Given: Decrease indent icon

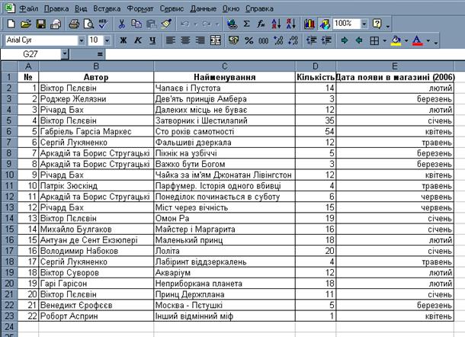Looking at the screenshot, I should point(312,40).
